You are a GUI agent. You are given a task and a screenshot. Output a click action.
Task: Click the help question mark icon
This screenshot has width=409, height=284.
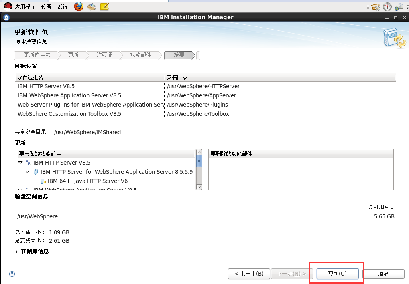[12, 274]
